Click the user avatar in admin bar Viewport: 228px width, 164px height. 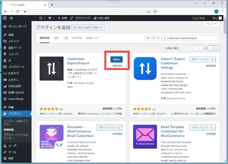pos(220,18)
